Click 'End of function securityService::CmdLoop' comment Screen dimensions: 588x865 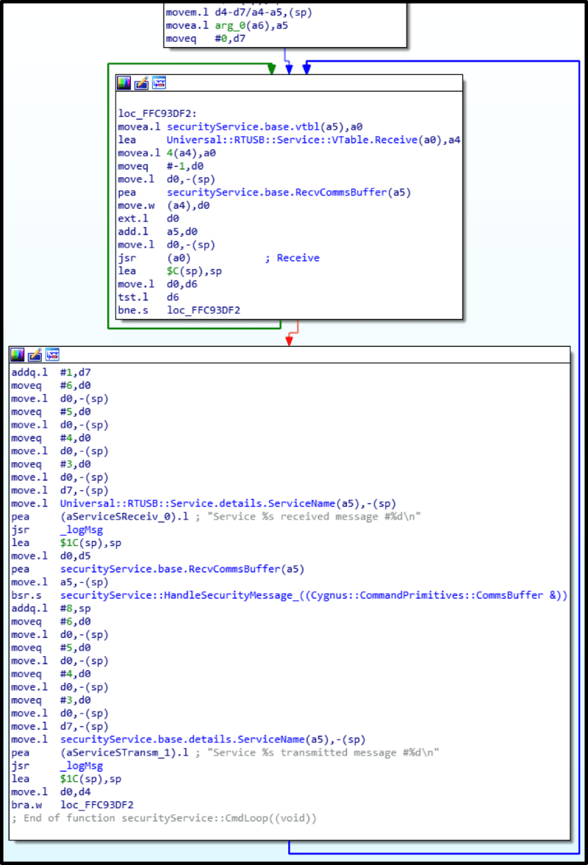[164, 819]
